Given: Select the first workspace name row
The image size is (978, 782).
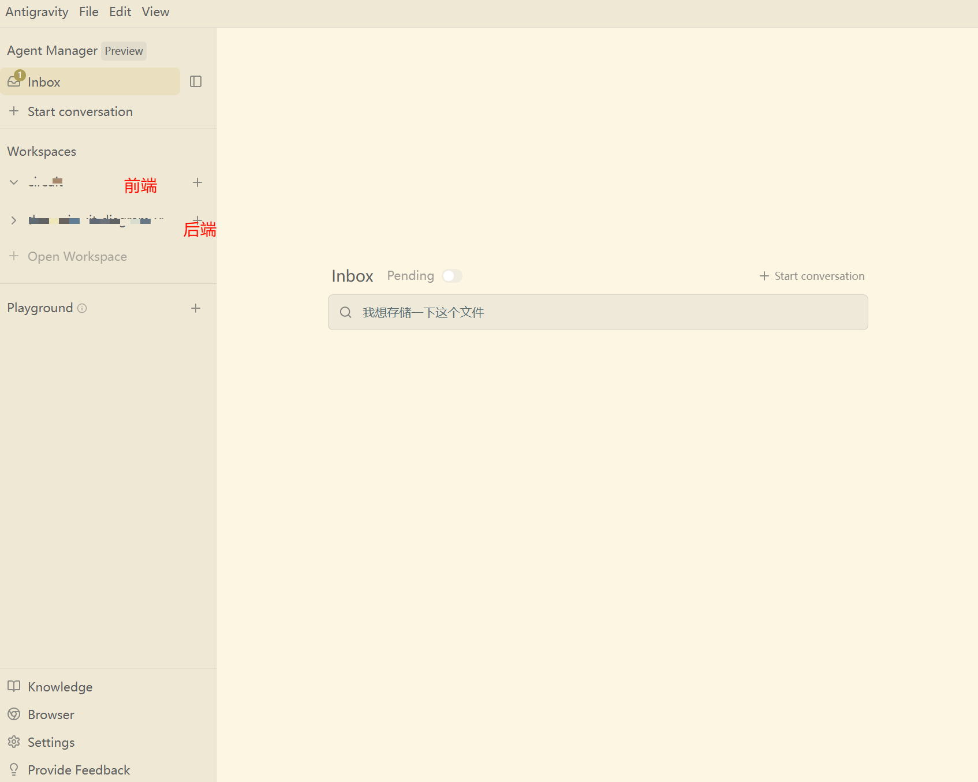Looking at the screenshot, I should (46, 182).
